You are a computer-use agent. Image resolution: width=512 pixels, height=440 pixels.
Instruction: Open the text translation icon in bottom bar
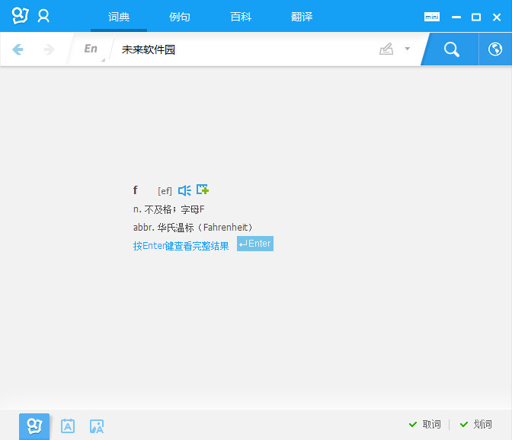68,426
